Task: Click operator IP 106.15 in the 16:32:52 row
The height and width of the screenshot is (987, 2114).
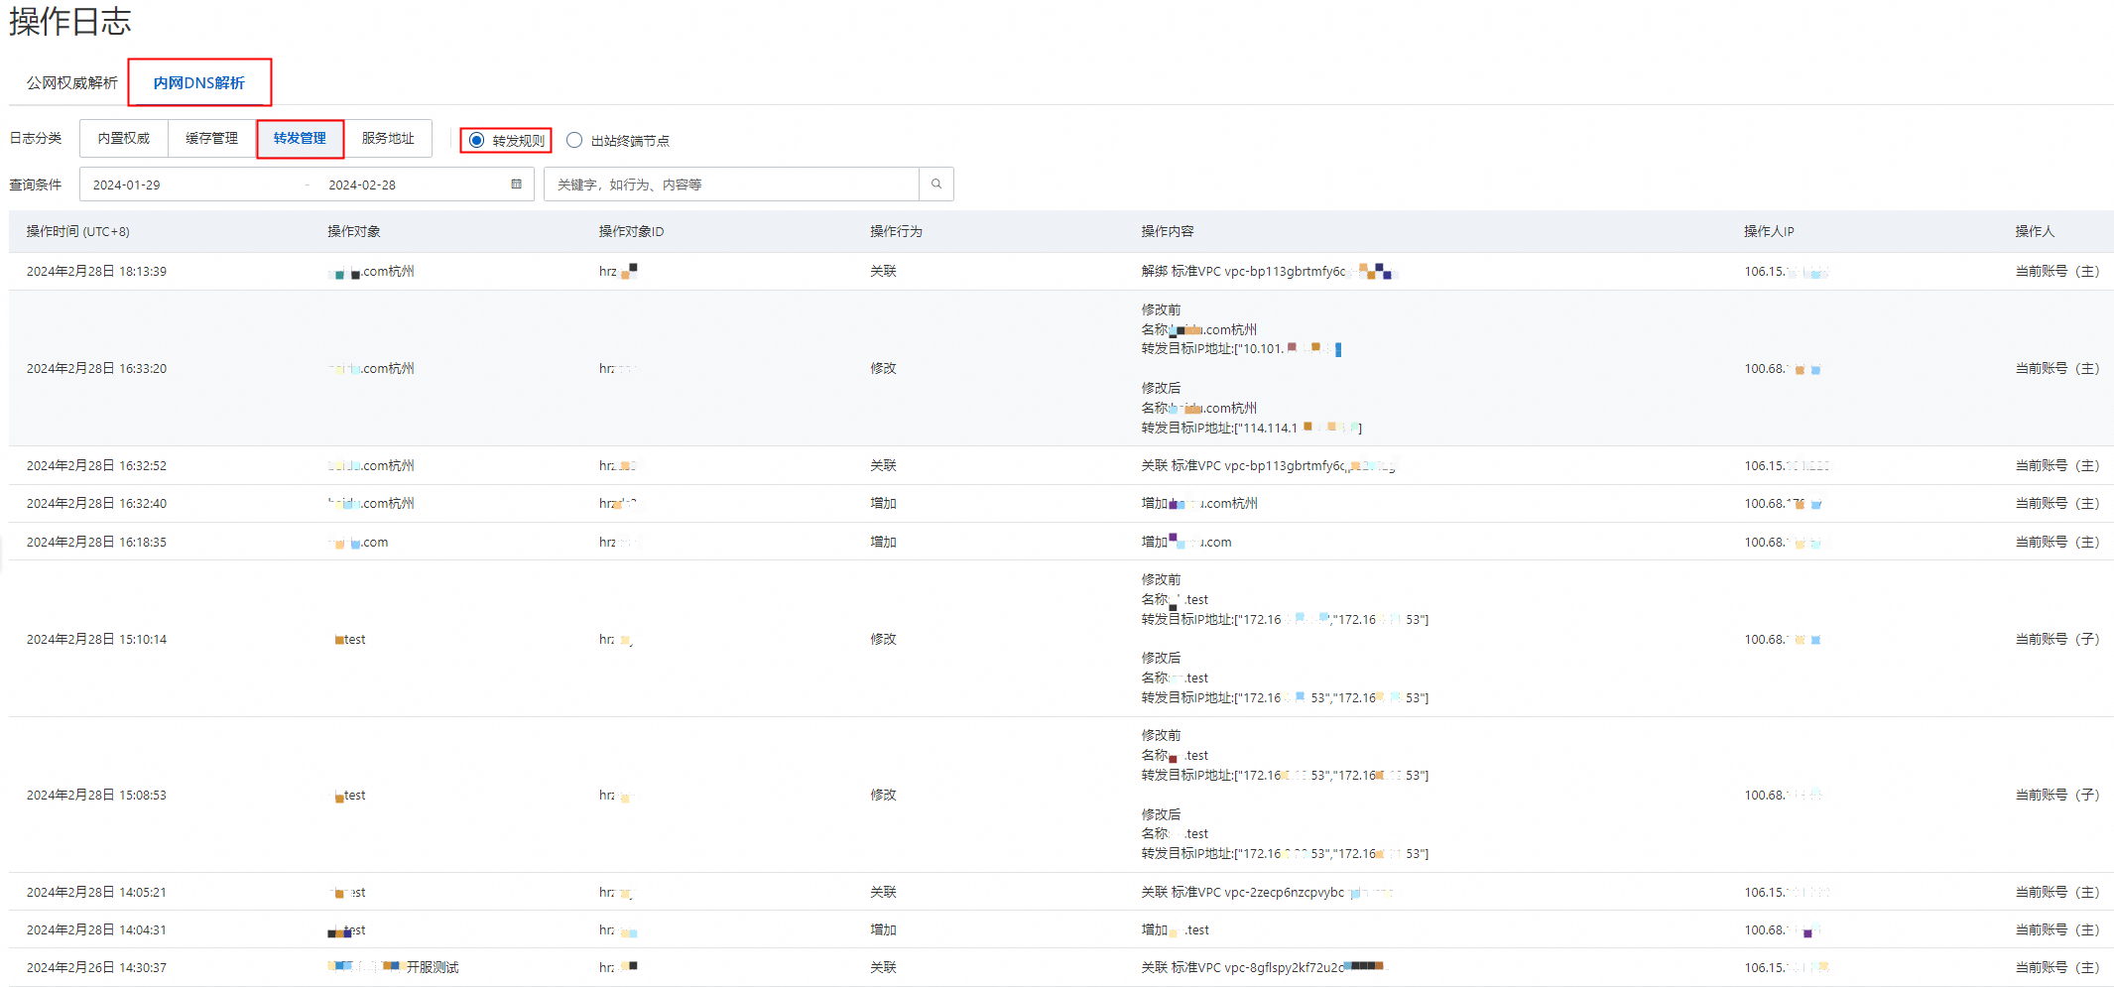Action: [1787, 466]
